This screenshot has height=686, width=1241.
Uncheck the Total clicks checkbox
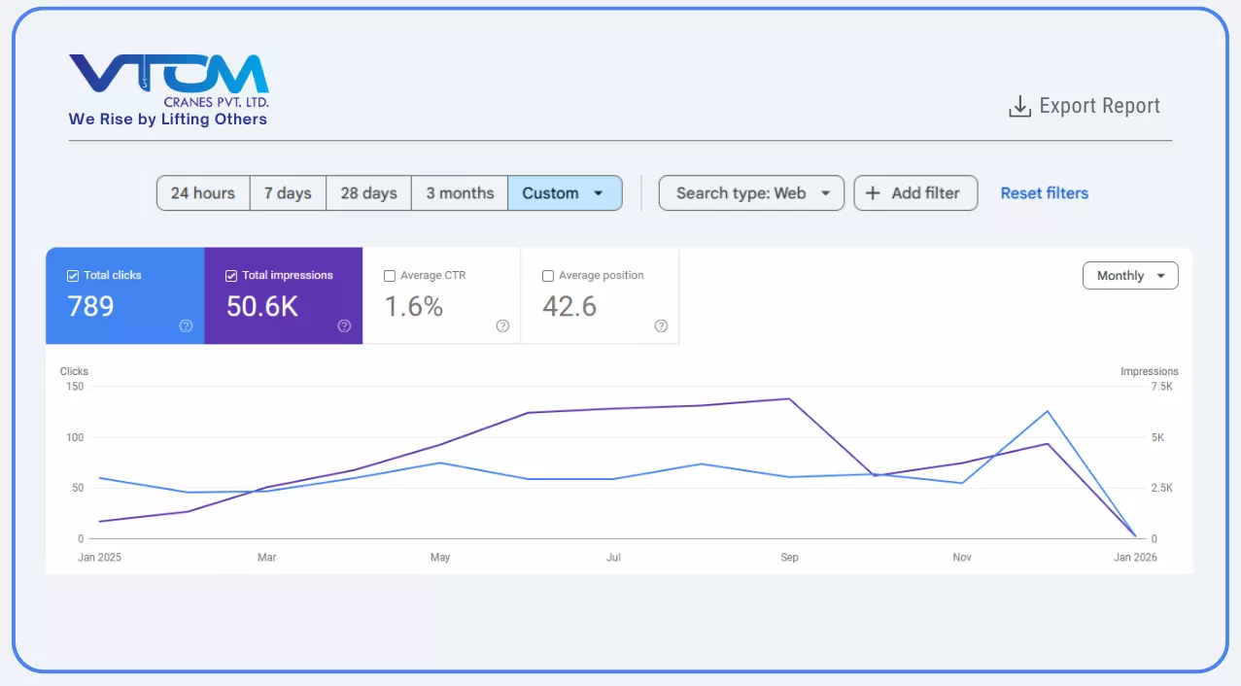click(72, 275)
